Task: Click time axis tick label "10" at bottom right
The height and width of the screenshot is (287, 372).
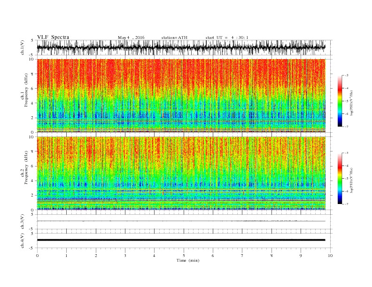Action: click(330, 256)
